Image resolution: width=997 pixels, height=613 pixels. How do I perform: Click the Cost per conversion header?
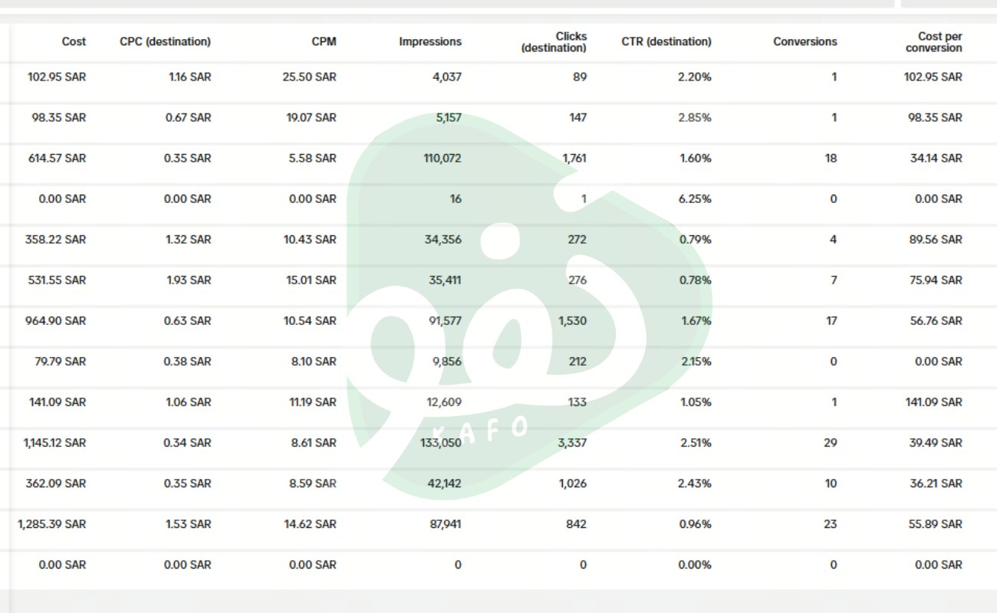pyautogui.click(x=933, y=42)
